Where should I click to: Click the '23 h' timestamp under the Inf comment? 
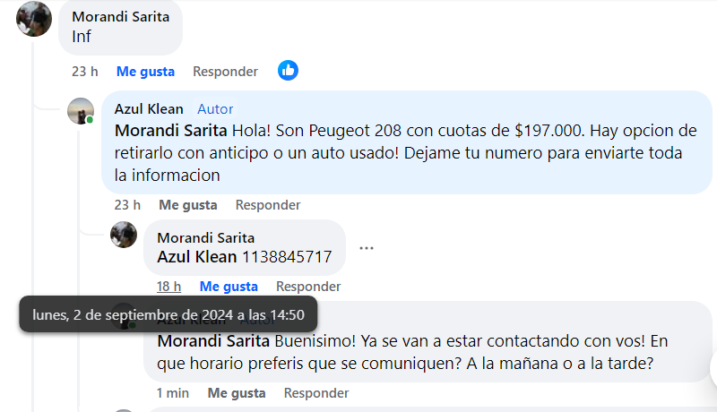(x=85, y=72)
